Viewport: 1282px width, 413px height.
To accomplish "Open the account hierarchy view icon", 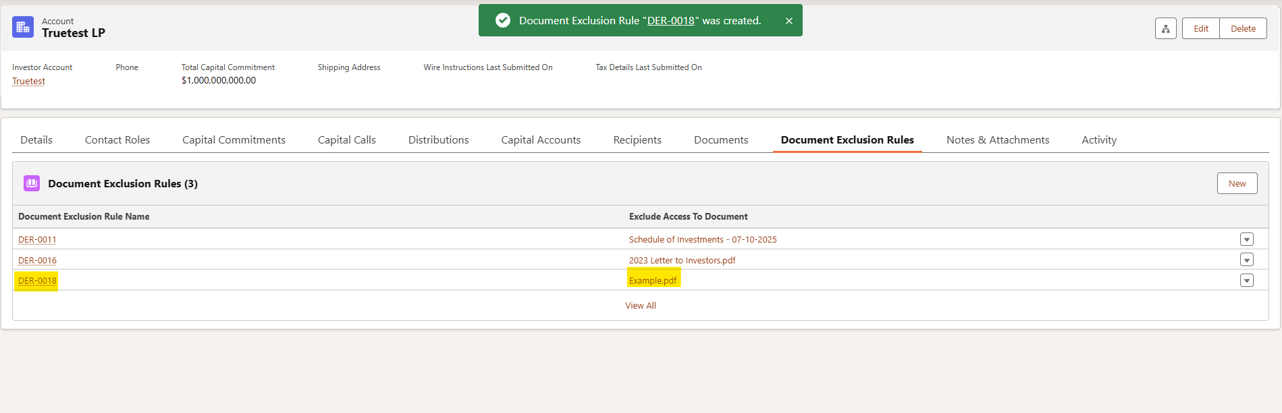I will [x=1165, y=28].
